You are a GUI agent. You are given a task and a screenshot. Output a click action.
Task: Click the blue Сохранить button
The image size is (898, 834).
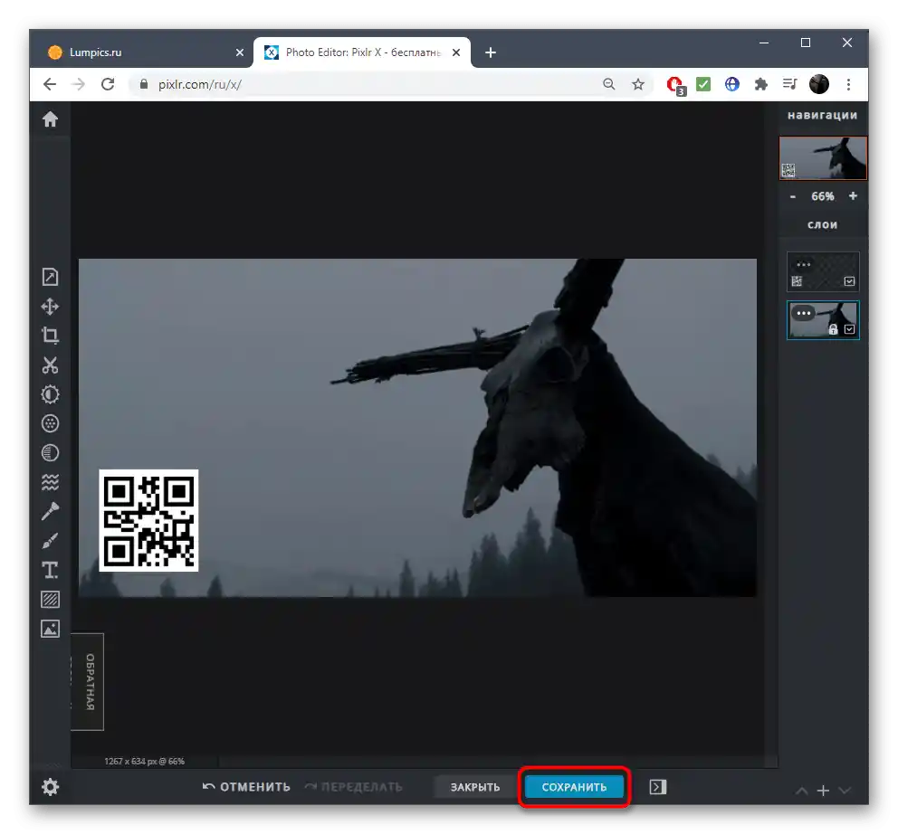[x=574, y=787]
